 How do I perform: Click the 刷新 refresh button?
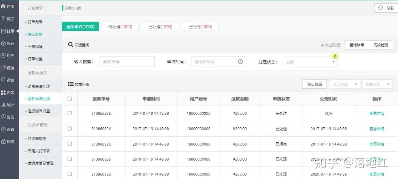click(x=386, y=8)
